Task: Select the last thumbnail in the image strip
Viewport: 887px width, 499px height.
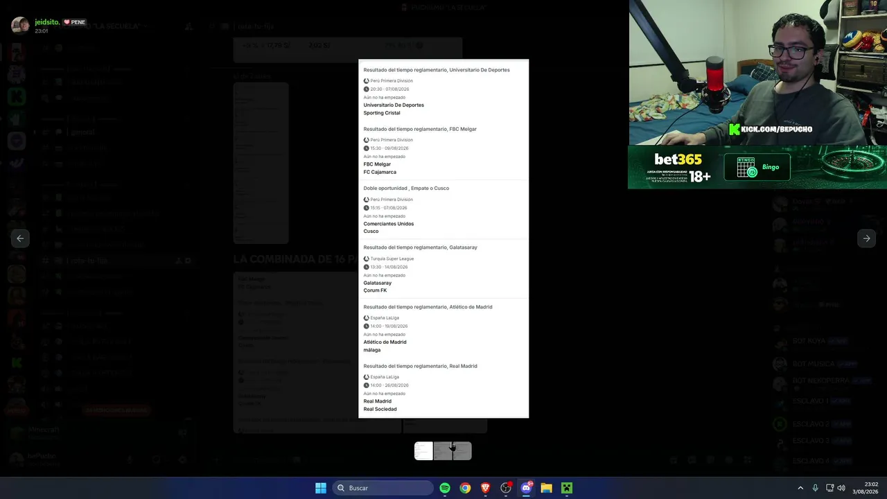Action: pos(462,451)
